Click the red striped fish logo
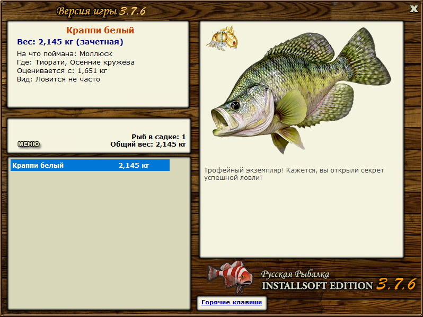This screenshot has width=423, height=317. tap(230, 276)
